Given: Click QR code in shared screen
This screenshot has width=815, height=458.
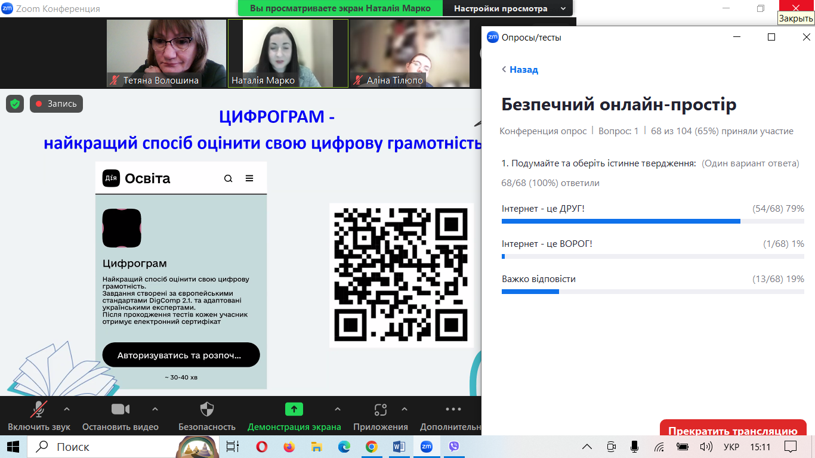Looking at the screenshot, I should tap(402, 275).
